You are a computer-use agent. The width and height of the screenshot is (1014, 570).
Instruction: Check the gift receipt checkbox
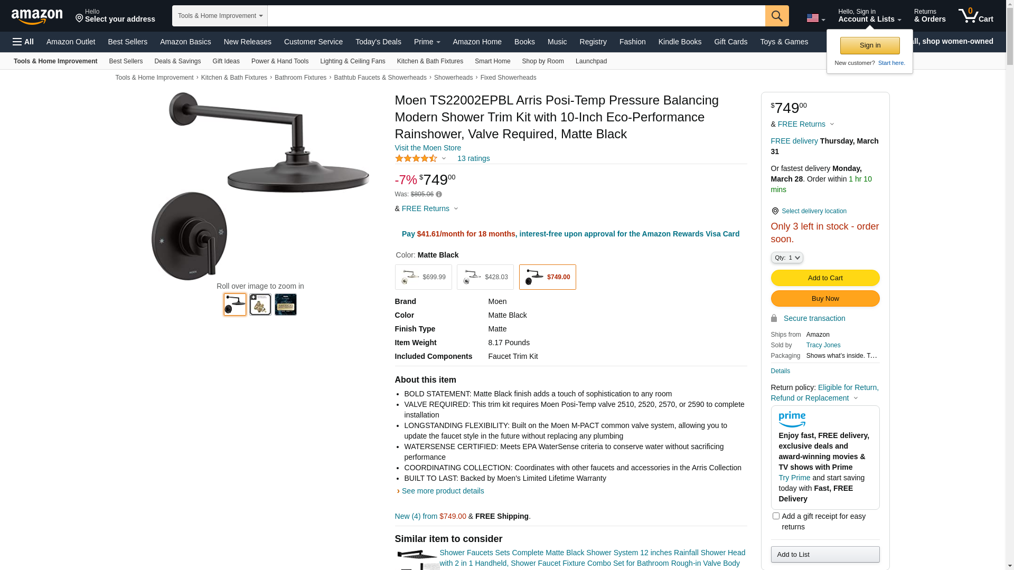click(x=776, y=516)
